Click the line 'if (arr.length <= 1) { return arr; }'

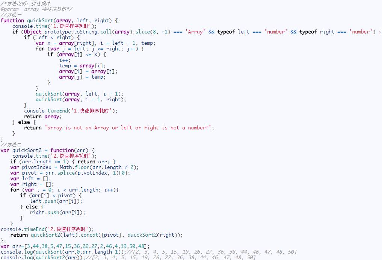[x=63, y=161]
